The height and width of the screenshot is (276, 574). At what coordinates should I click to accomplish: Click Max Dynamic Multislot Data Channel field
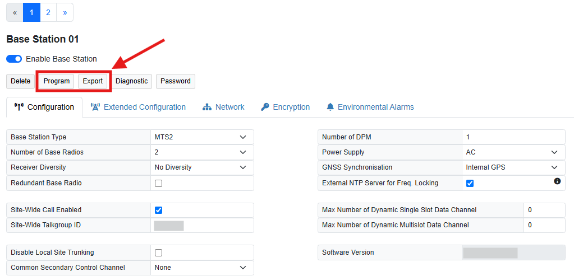pyautogui.click(x=544, y=225)
